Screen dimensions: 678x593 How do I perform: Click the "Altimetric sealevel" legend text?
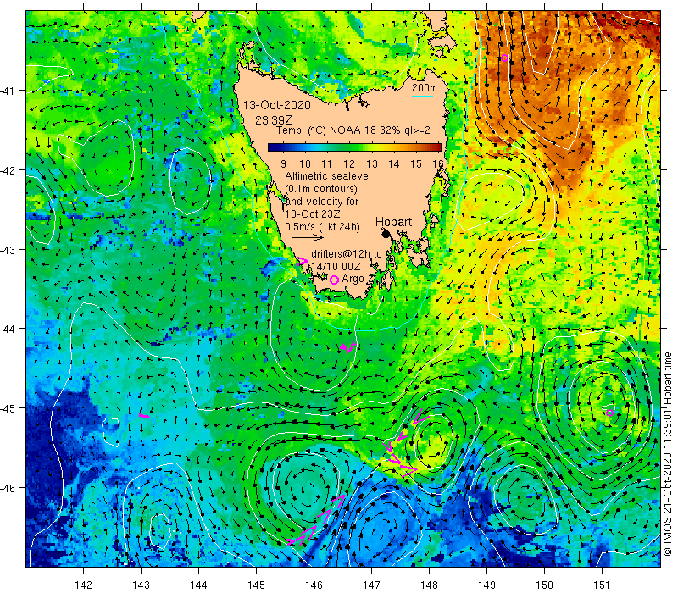point(328,176)
